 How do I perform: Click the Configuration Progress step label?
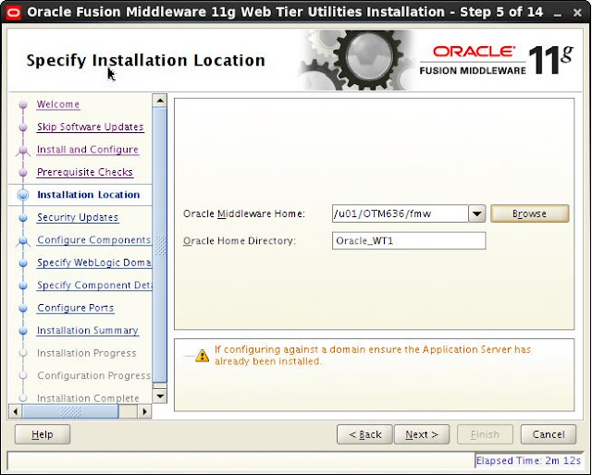(x=93, y=376)
